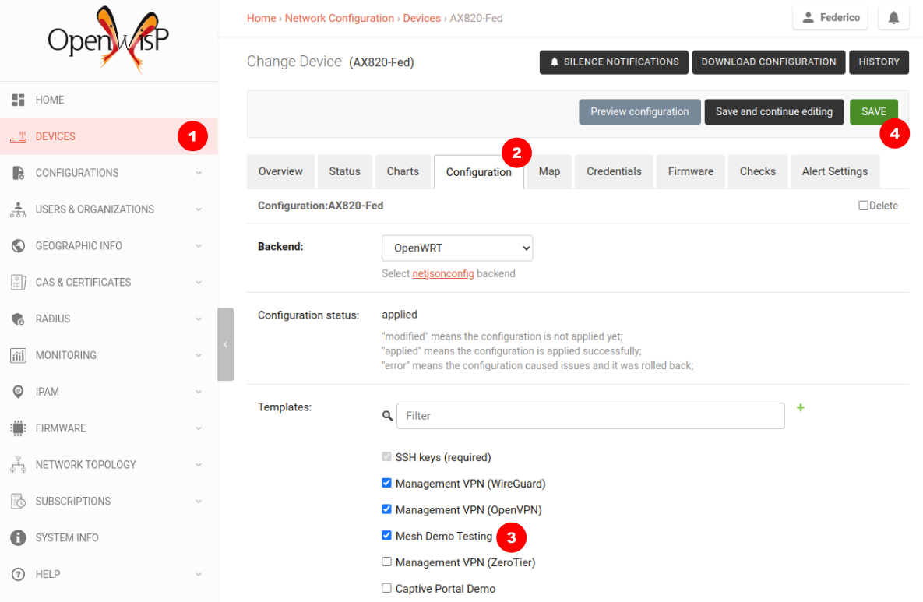923x602 pixels.
Task: Collapse the sidebar using the left chevron
Action: click(x=225, y=343)
